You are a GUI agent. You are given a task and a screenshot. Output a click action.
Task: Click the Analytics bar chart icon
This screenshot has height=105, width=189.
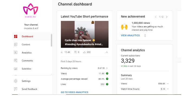tap(16, 53)
